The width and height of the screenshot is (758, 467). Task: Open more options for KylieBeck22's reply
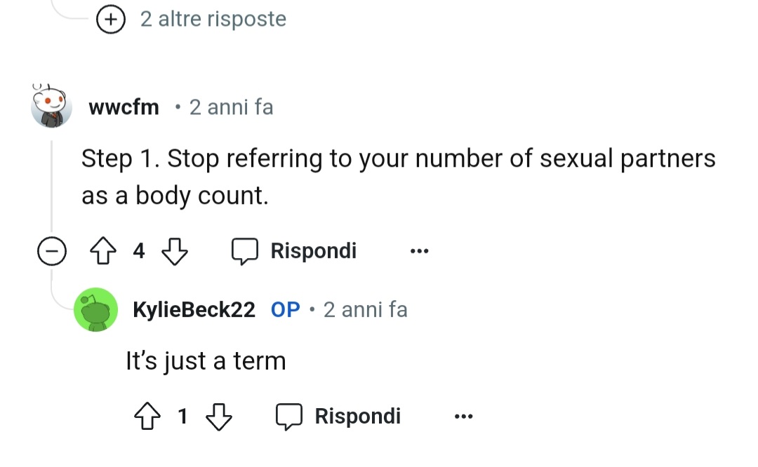(463, 417)
